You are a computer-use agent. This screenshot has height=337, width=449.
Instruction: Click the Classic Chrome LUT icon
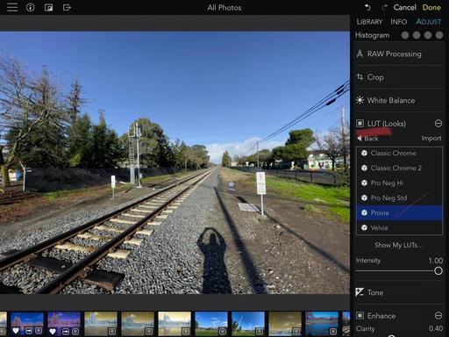tap(364, 153)
